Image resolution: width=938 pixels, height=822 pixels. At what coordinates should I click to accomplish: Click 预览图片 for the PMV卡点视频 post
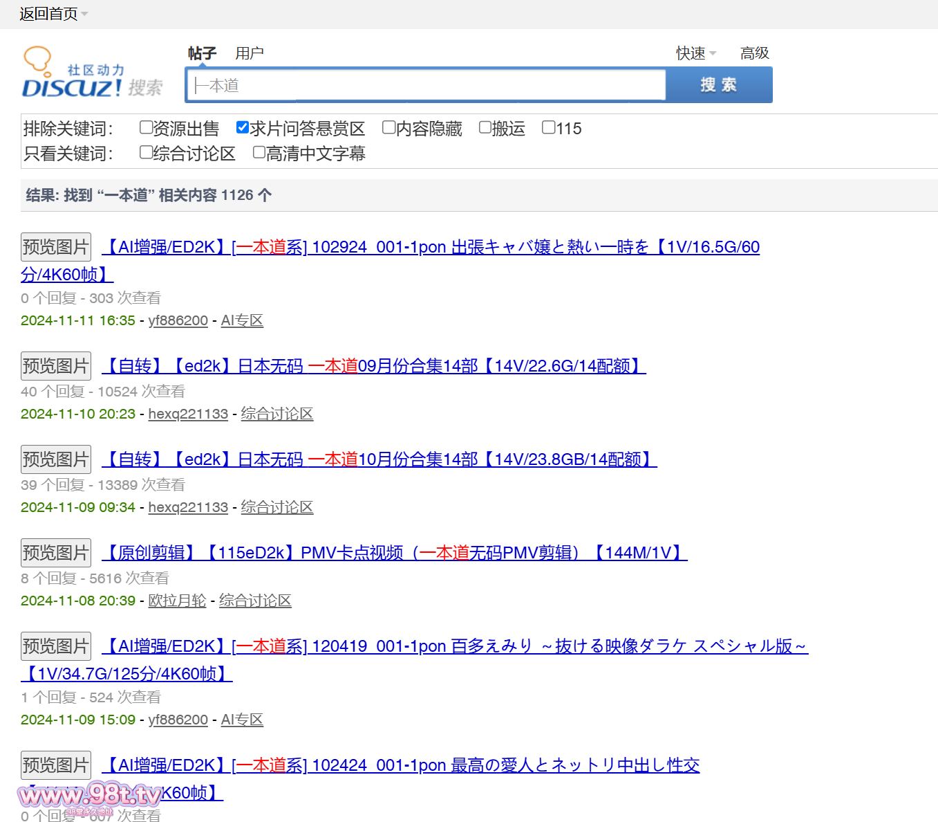(56, 553)
